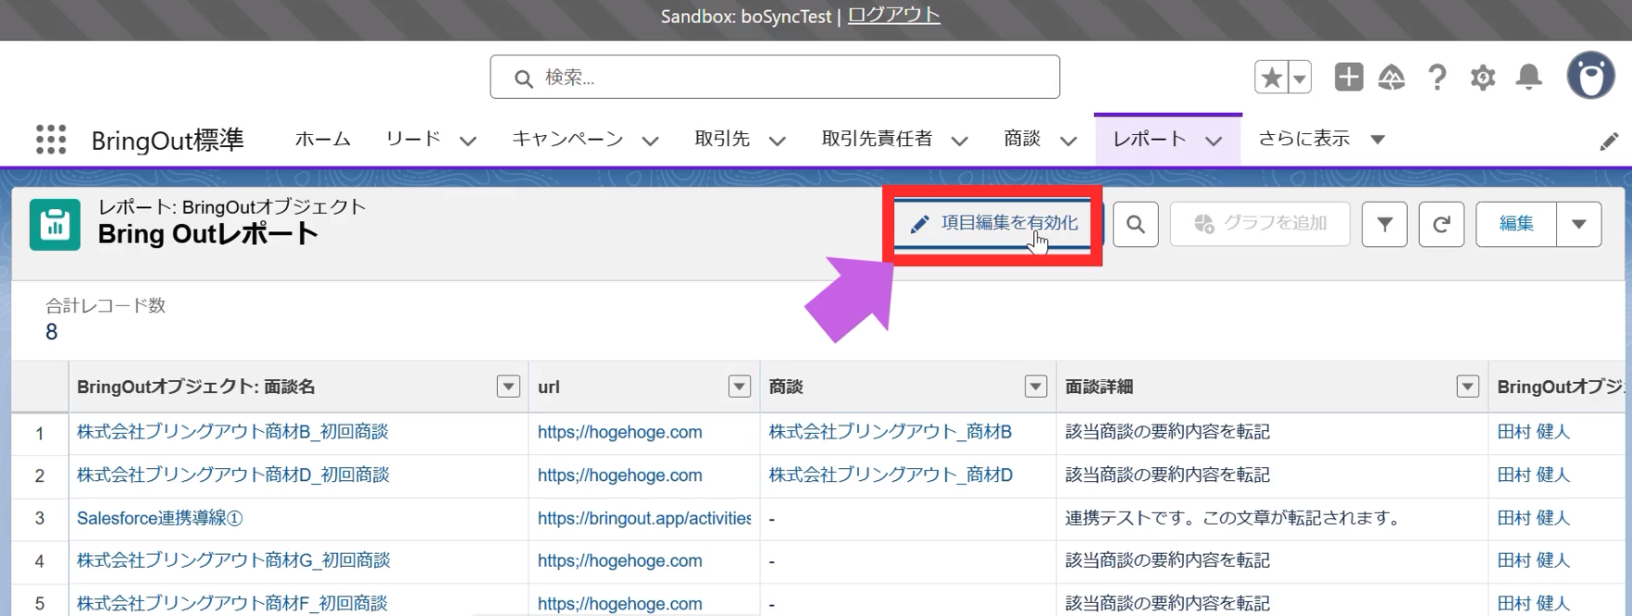
Task: Open the 取引先責任者 tab
Action: [x=877, y=139]
